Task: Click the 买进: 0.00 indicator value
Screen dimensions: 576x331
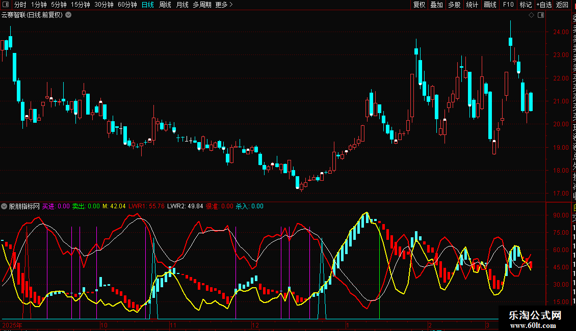Action: point(56,206)
